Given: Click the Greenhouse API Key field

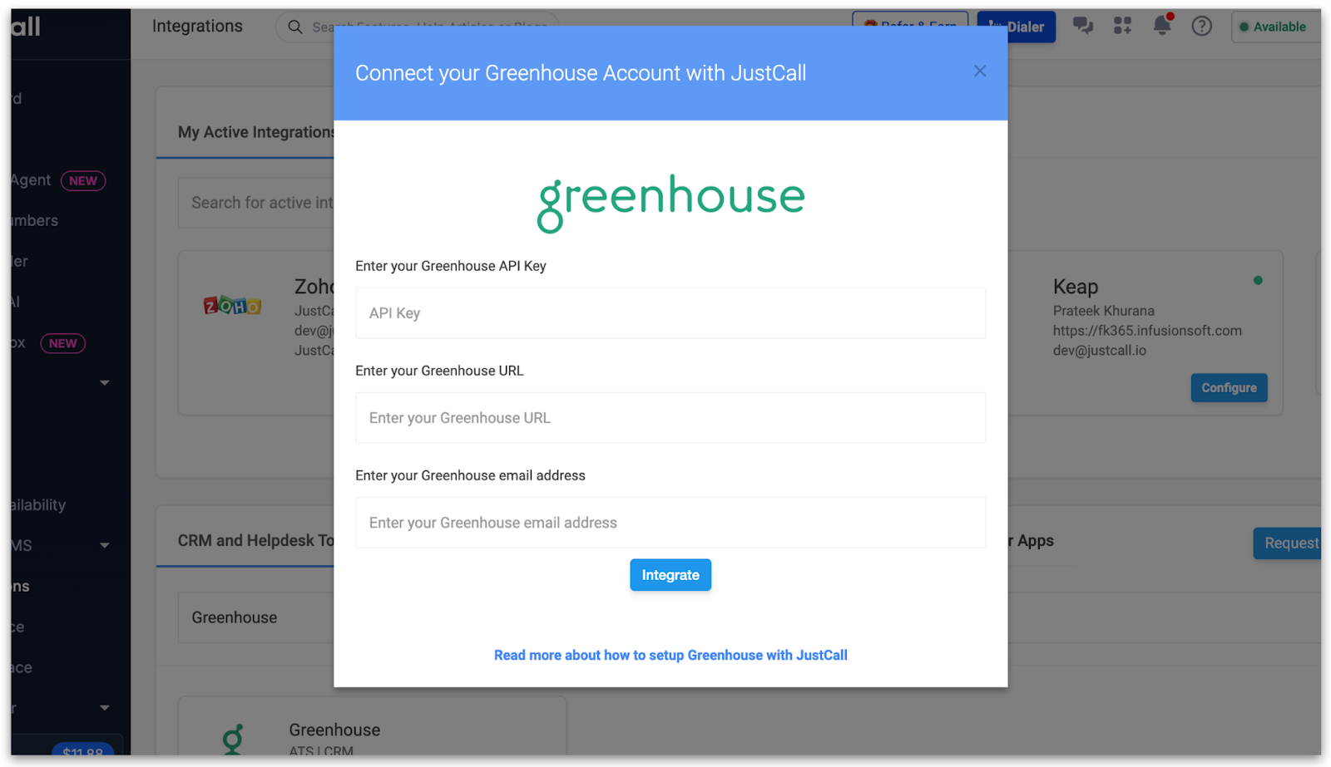Looking at the screenshot, I should click(x=670, y=313).
